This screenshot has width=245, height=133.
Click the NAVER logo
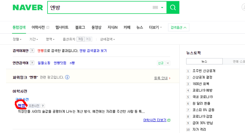pyautogui.click(x=28, y=7)
